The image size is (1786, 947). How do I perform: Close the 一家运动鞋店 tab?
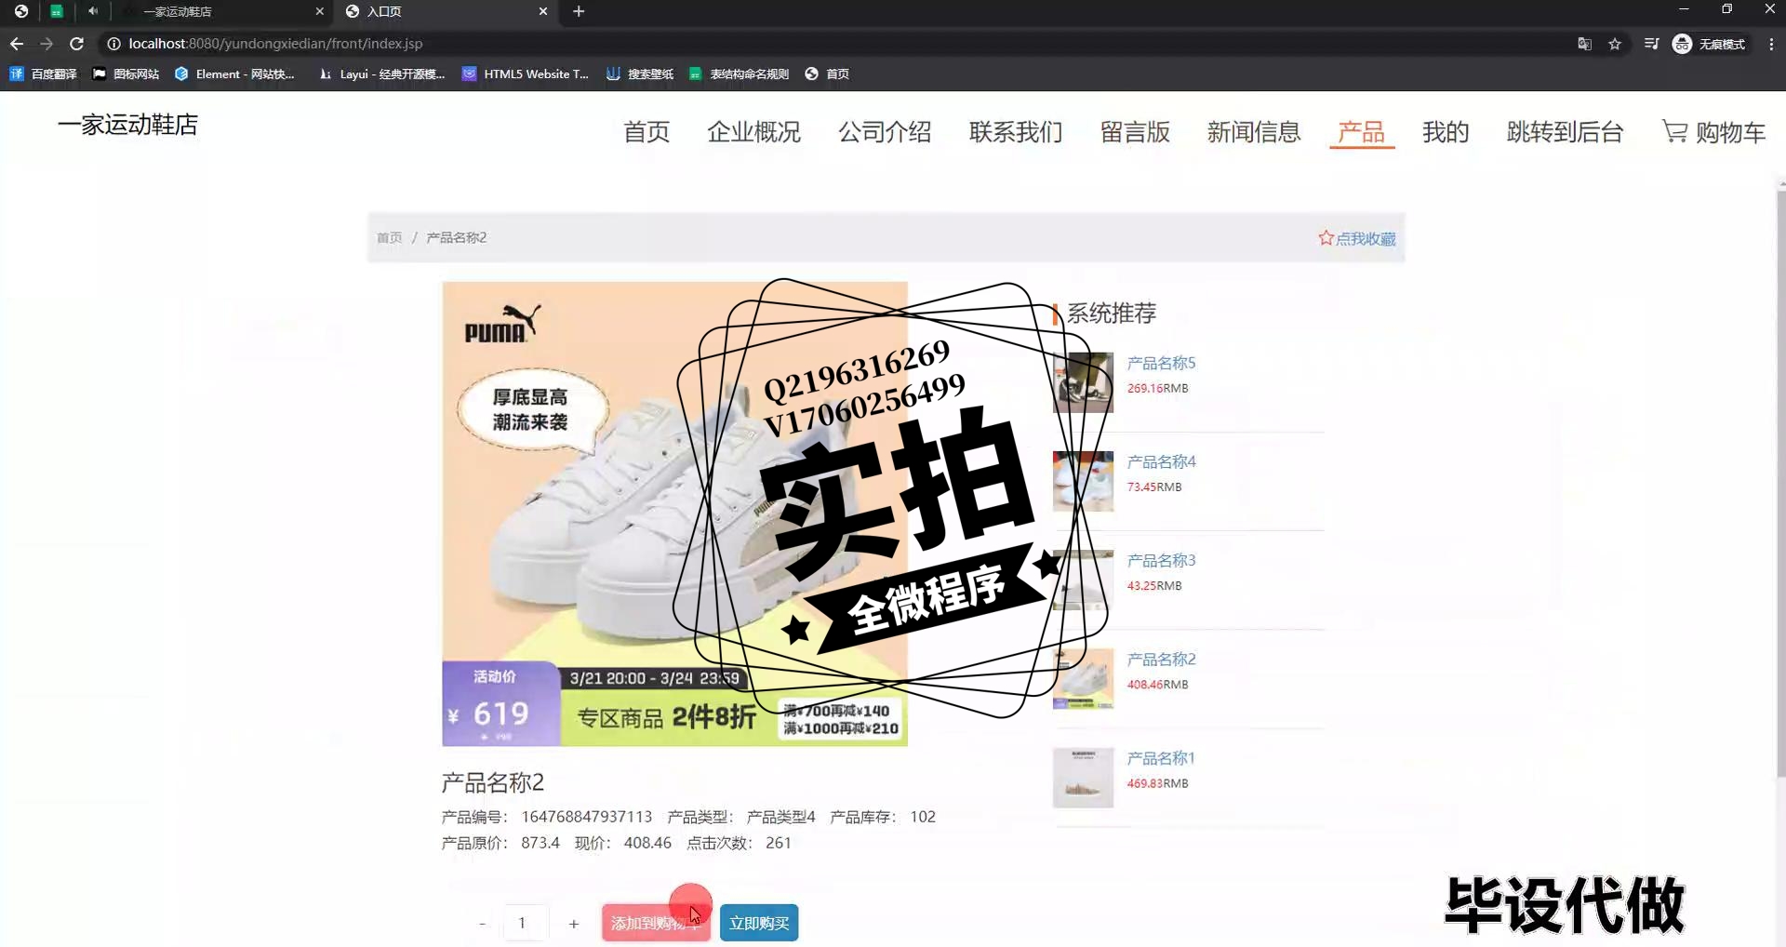320,11
